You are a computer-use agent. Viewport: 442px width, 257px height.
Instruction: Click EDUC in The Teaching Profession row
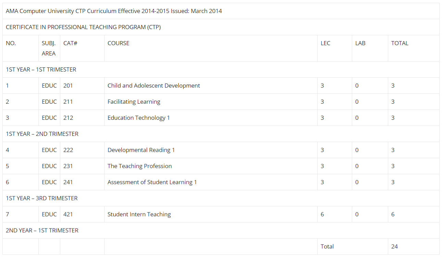[x=49, y=166]
